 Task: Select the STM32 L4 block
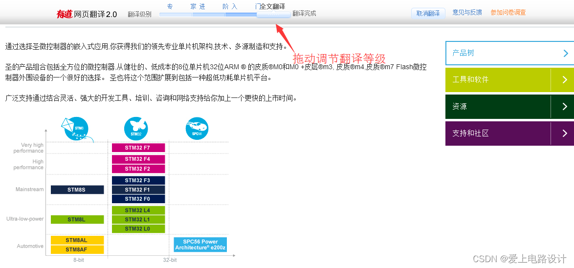138,211
